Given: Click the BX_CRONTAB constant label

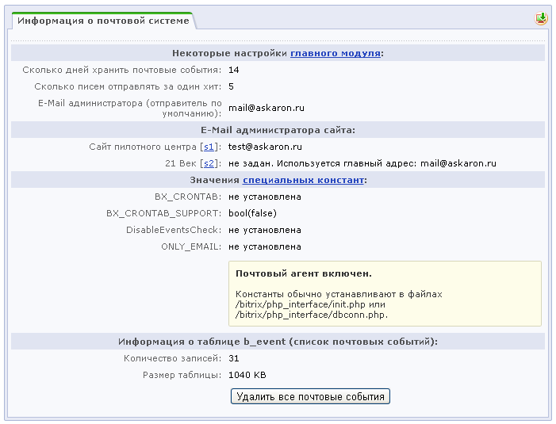Looking at the screenshot, I should [188, 197].
